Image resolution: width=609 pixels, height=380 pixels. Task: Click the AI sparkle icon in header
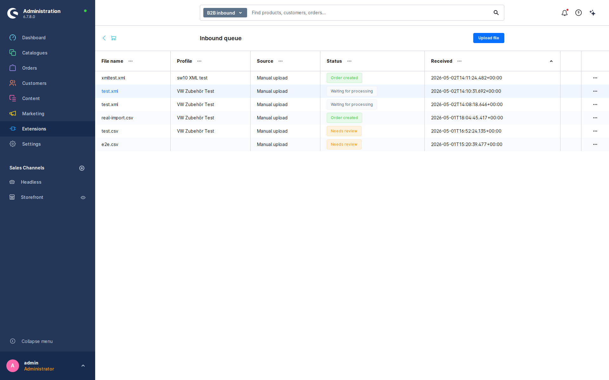pos(593,13)
